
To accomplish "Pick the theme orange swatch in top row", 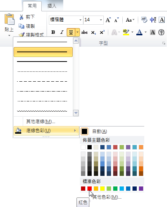I will pyautogui.click(x=141, y=147).
